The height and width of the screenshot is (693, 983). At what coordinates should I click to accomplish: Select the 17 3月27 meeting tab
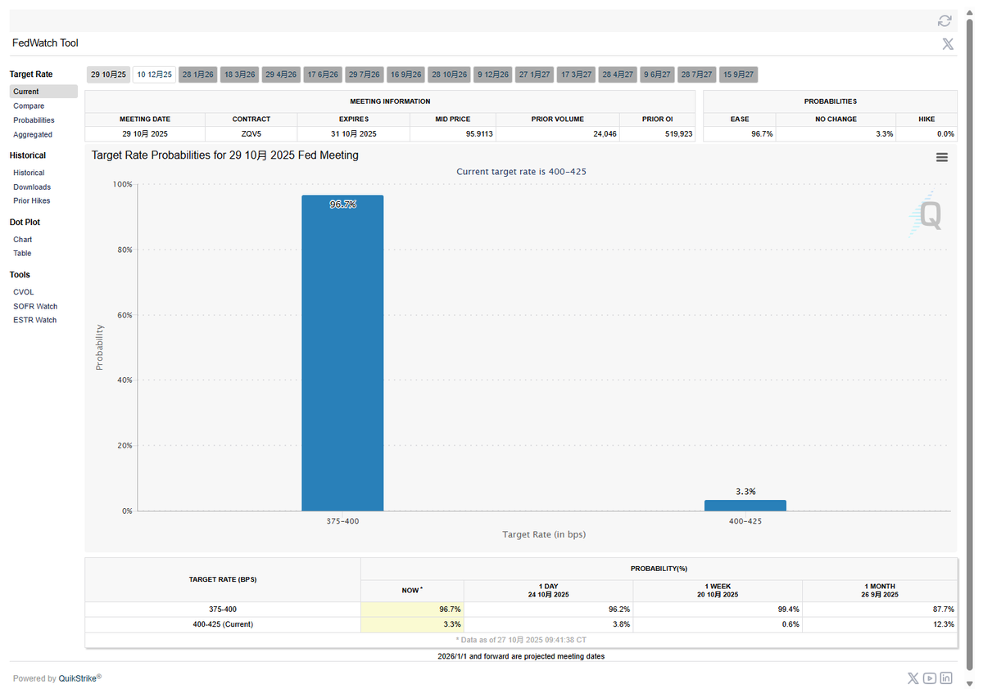[x=577, y=74]
